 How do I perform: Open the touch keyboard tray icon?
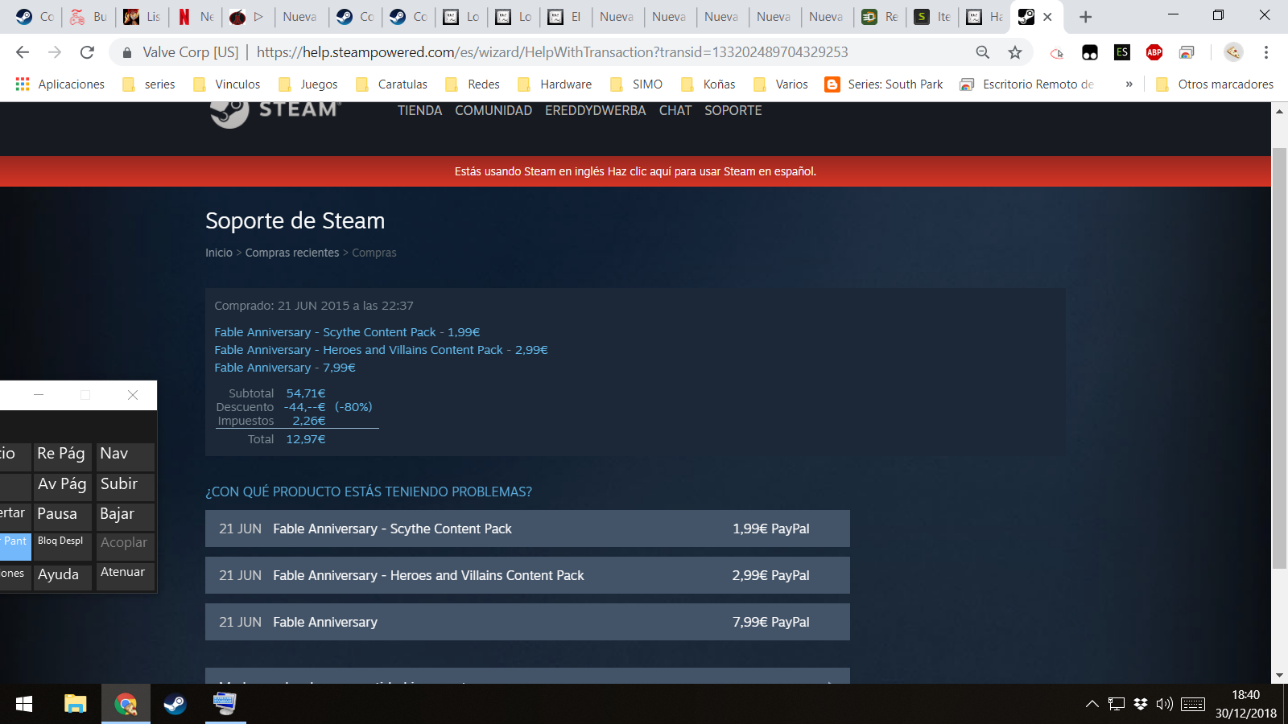1193,704
